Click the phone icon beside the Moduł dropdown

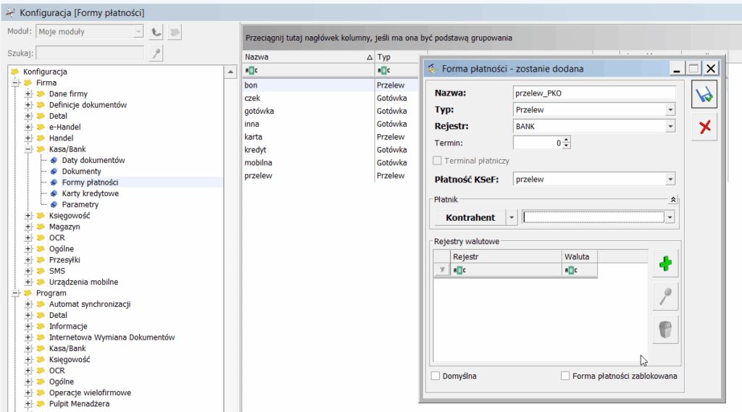pyautogui.click(x=156, y=32)
